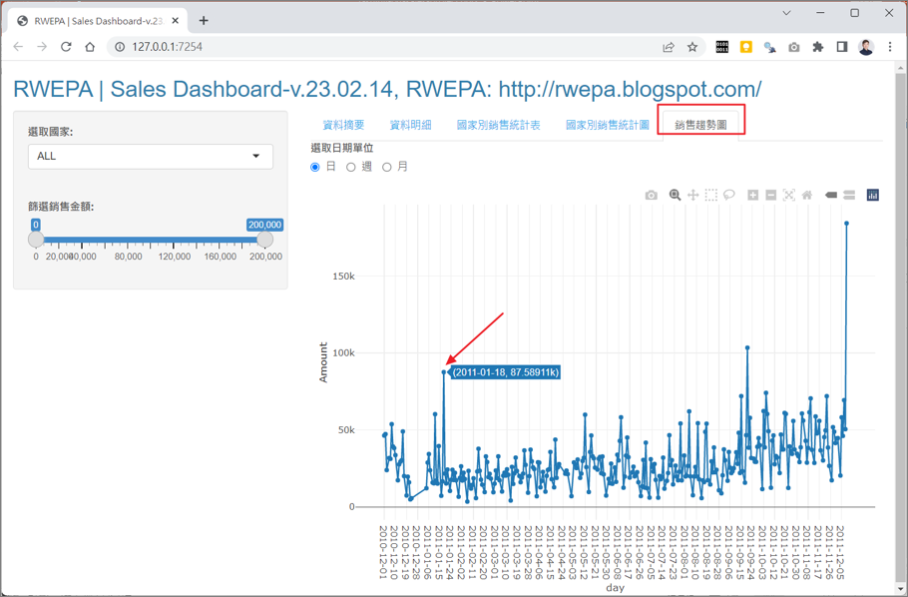The image size is (908, 597).
Task: Select the 日 date unit radio button
Action: pos(315,168)
